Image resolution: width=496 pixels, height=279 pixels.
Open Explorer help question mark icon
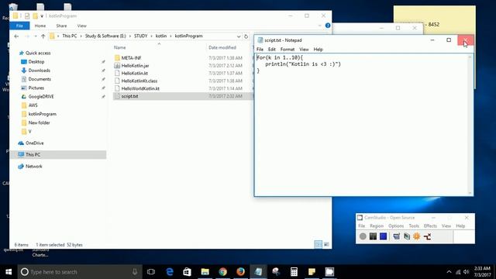point(328,26)
